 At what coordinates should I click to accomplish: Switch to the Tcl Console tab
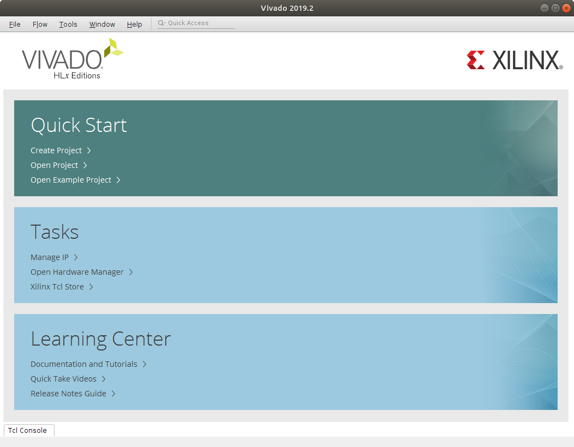point(28,430)
